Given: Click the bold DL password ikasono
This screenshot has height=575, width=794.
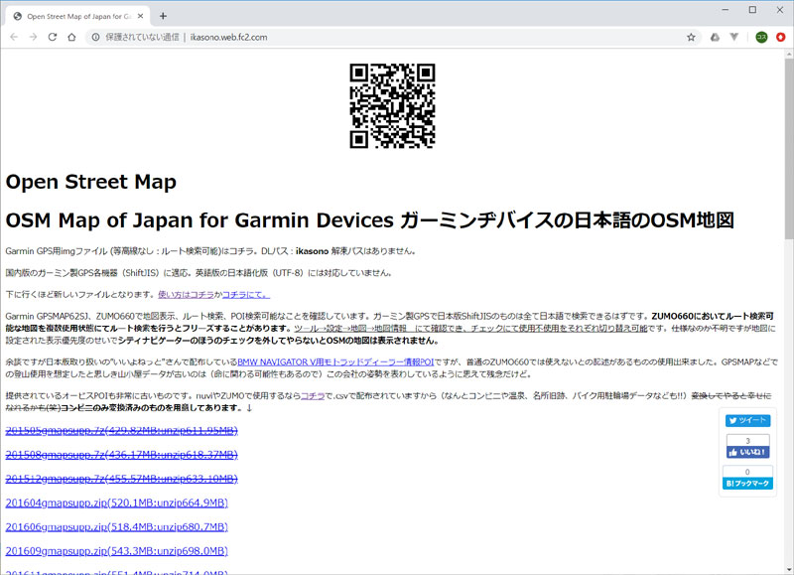Looking at the screenshot, I should click(x=312, y=251).
